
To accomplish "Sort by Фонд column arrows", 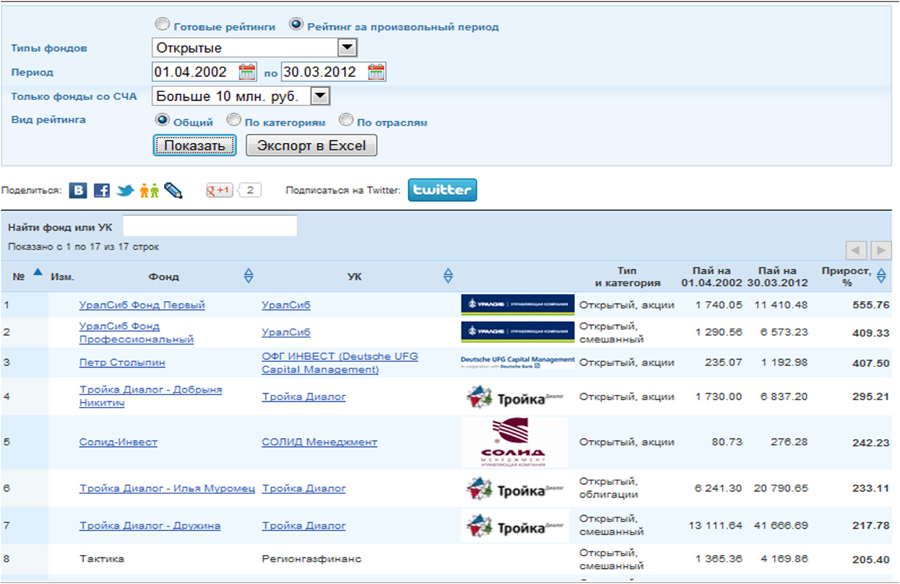I will pyautogui.click(x=249, y=276).
